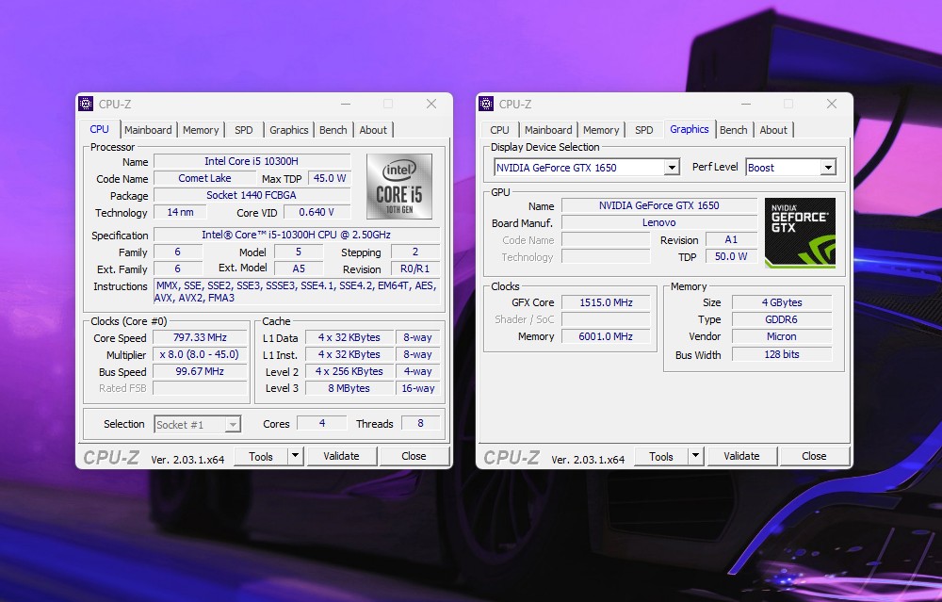Screen dimensions: 942x602
Task: Click the CPU-Z title bar icon in the CPU window
Action: [x=86, y=104]
